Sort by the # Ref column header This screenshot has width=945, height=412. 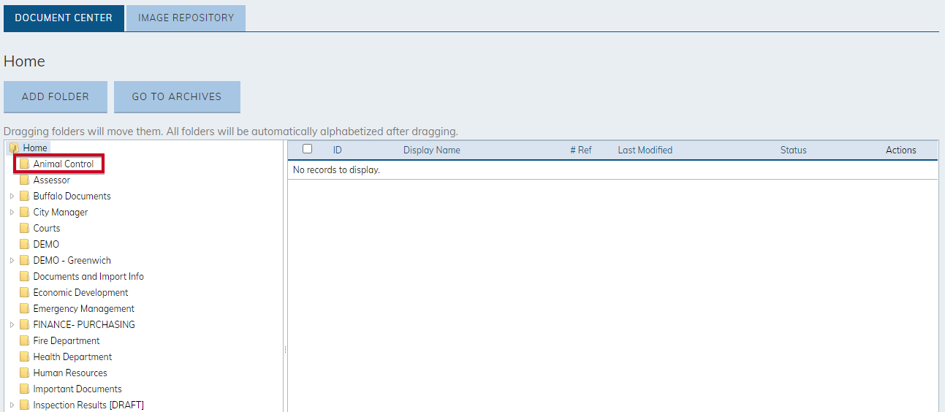click(x=581, y=150)
